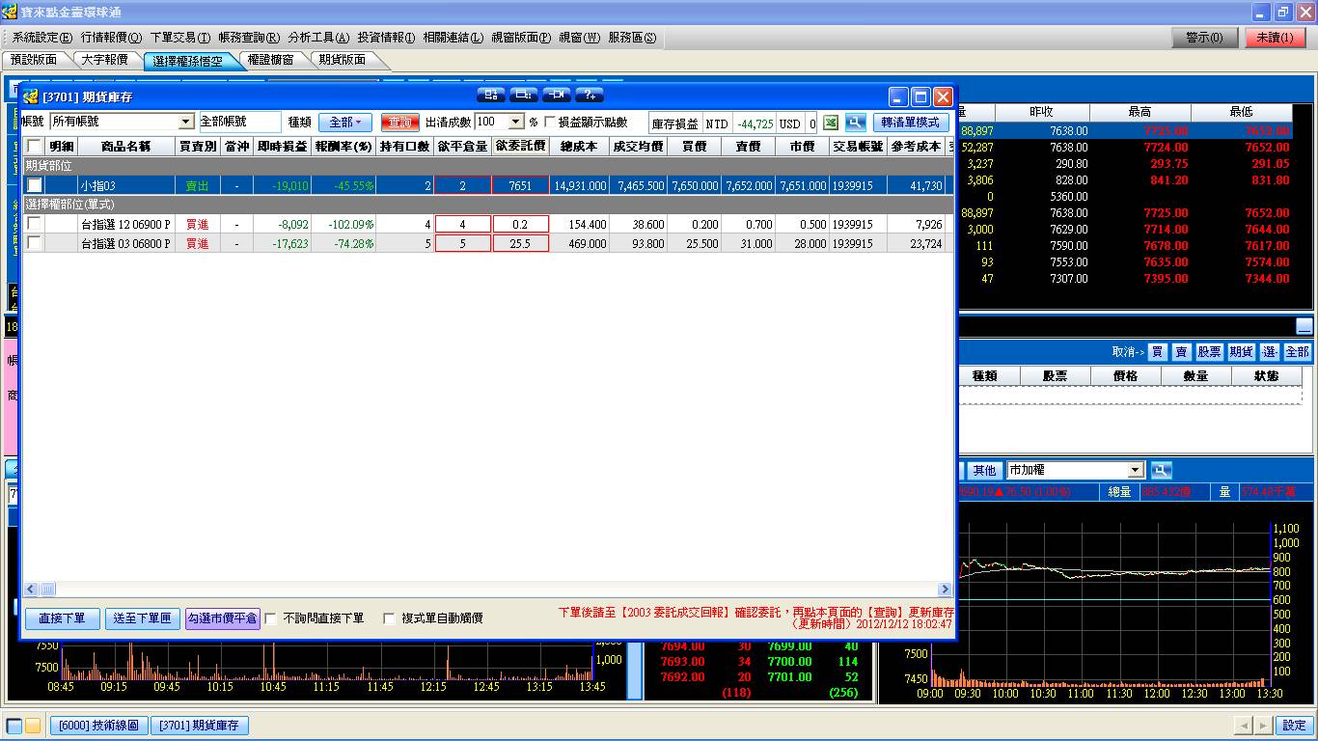Viewport: 1318px width, 741px height.
Task: Click the first layout icon in 期貨庫存 title bar
Action: pyautogui.click(x=491, y=95)
